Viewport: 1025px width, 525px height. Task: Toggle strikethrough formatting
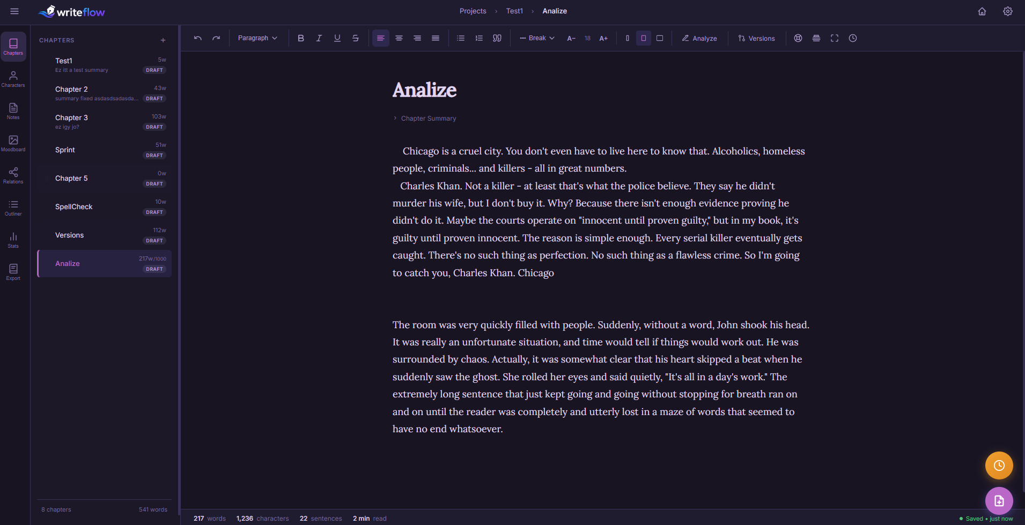coord(356,38)
